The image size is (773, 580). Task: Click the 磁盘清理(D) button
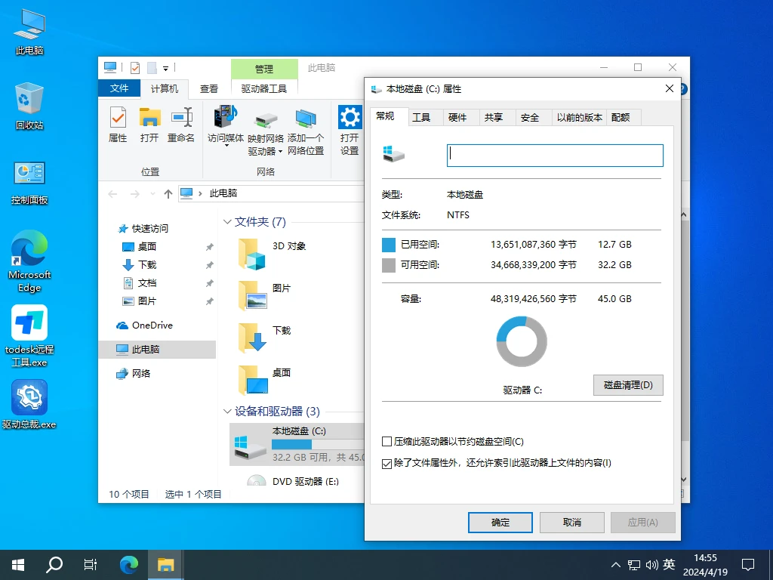628,384
